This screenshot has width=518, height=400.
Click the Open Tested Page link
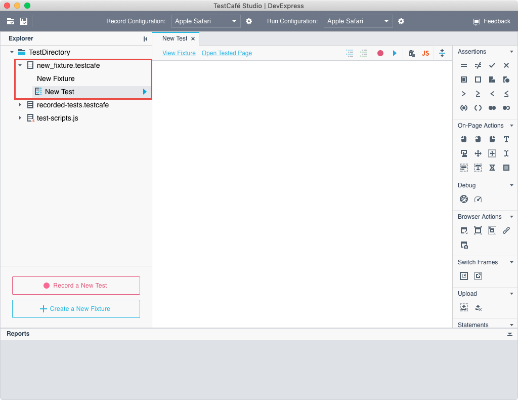227,53
